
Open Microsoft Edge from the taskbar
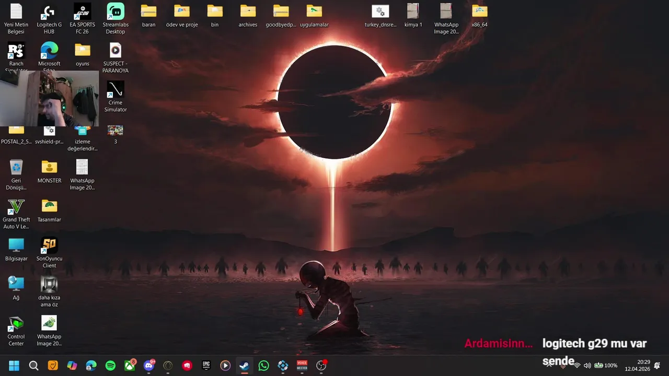[x=91, y=366]
